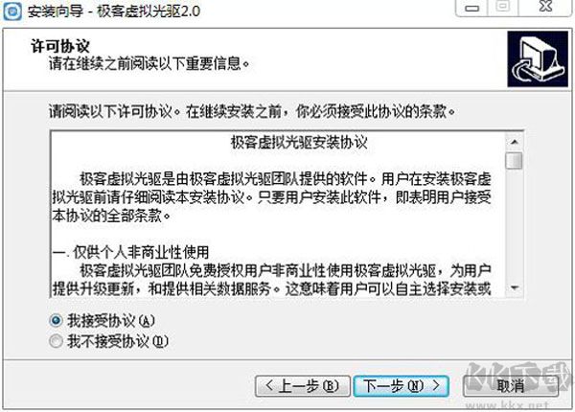Minimize the setup wizard window
This screenshot has width=575, height=412.
coord(471,8)
